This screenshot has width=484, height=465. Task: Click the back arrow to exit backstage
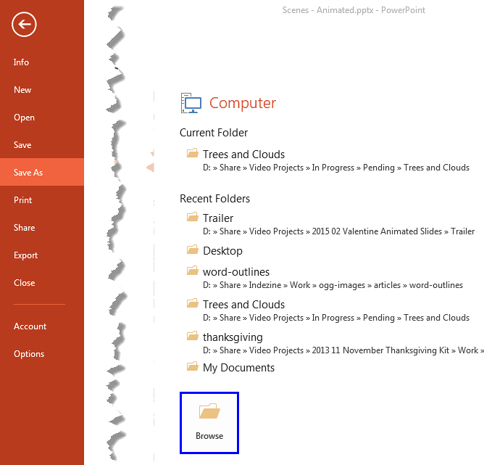pyautogui.click(x=24, y=25)
